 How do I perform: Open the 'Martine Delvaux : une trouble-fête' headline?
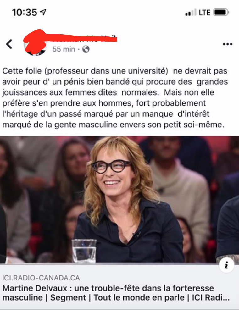116,293
